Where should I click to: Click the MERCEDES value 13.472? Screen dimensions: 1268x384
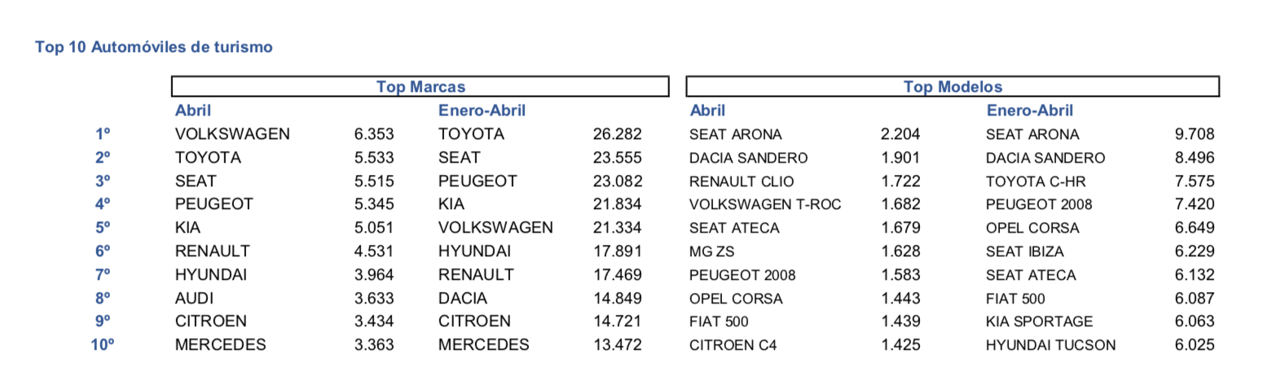coord(618,345)
